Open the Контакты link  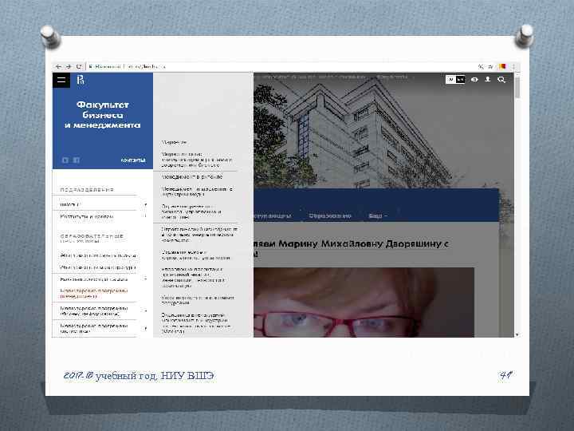[x=133, y=160]
